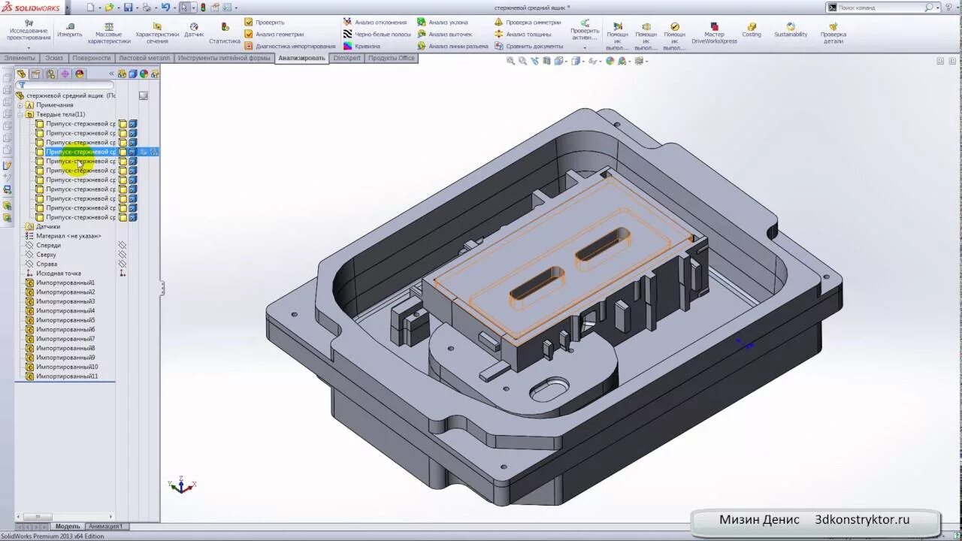
Task: Open dropdown arrow next to Undo
Action: click(174, 8)
